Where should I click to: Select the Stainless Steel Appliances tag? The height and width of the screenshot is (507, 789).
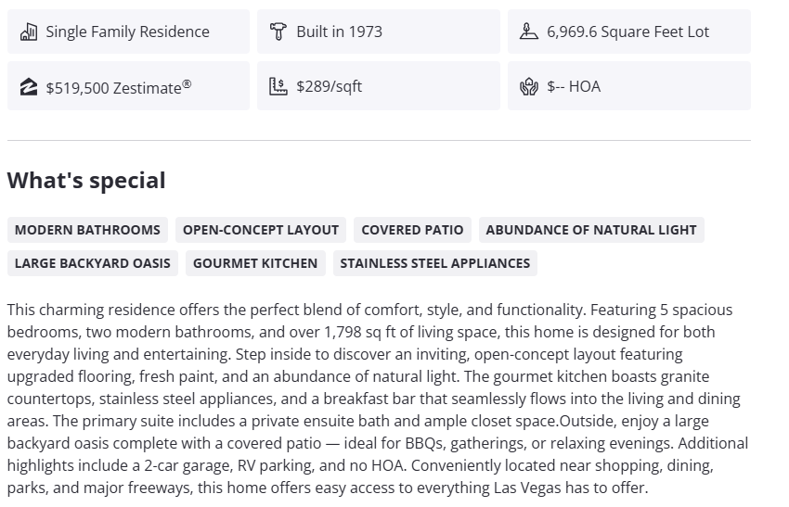point(435,263)
